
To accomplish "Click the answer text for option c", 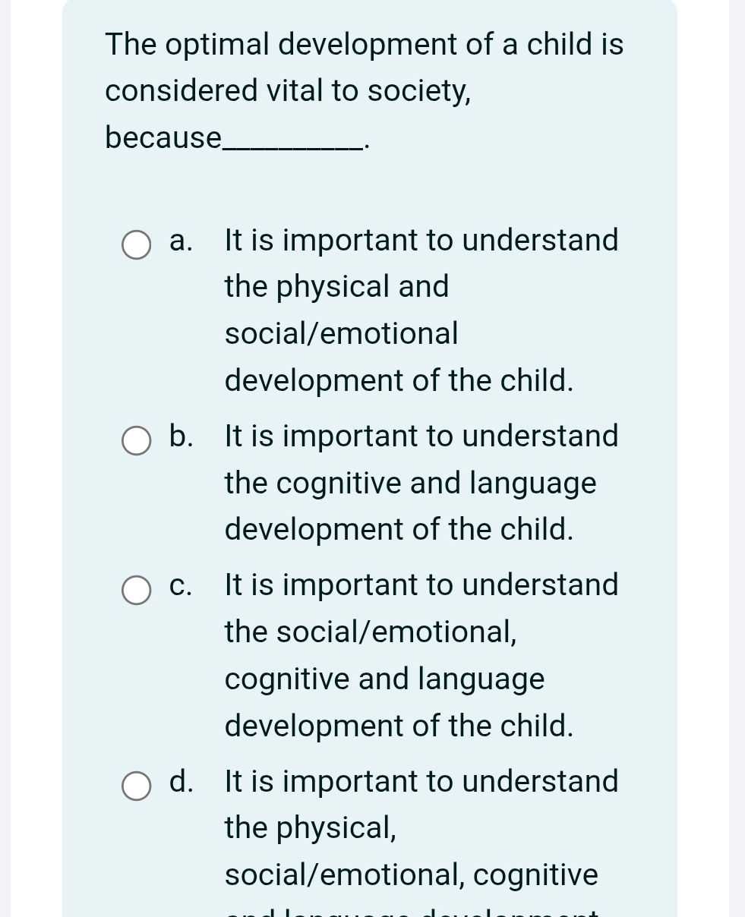I will tap(421, 655).
